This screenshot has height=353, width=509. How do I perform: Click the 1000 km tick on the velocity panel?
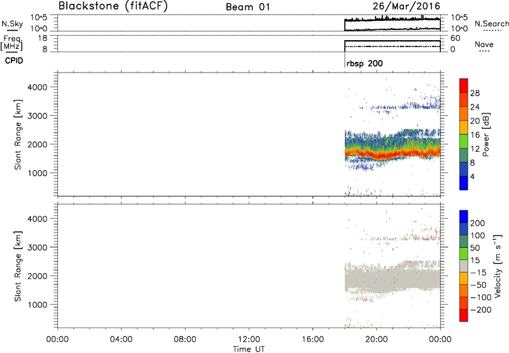(x=38, y=305)
